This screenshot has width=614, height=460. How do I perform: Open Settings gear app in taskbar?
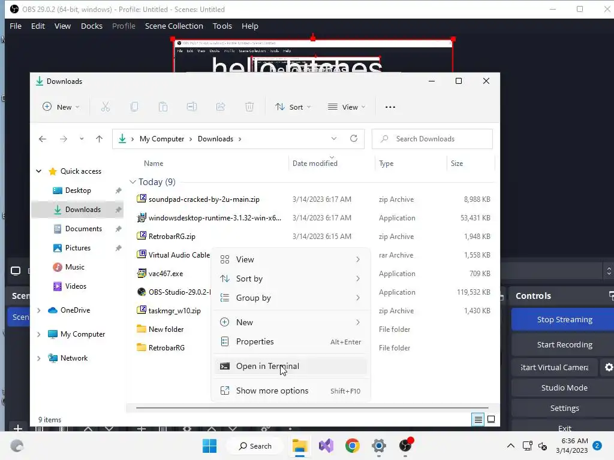pyautogui.click(x=379, y=446)
